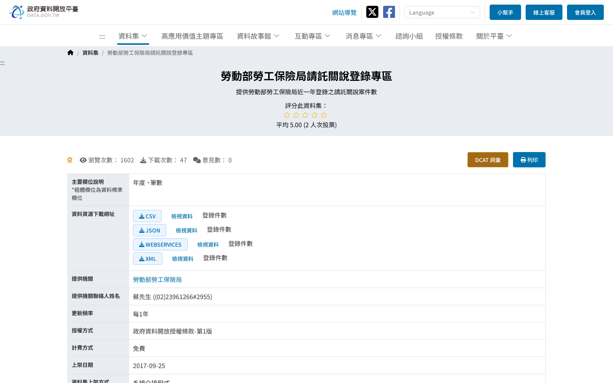The image size is (613, 383).
Task: Download the CSV resource
Action: pyautogui.click(x=147, y=216)
